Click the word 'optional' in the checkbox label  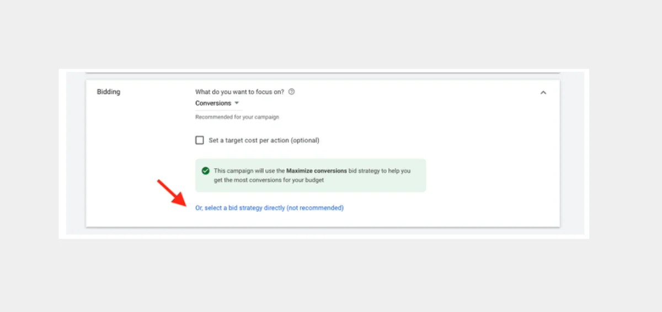[x=304, y=140]
